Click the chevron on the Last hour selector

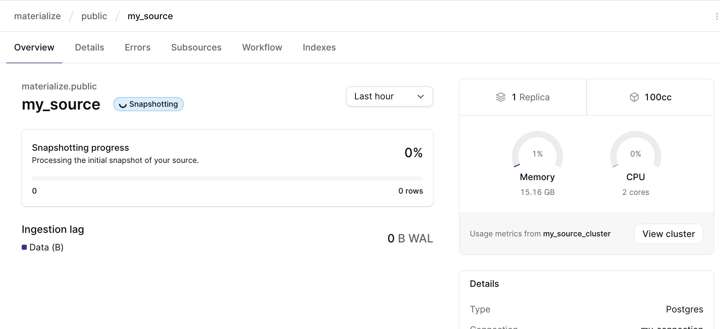[x=420, y=96]
